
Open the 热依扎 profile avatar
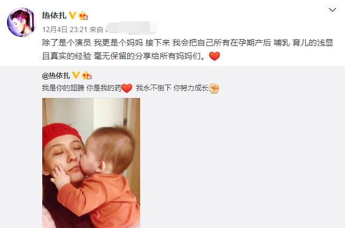21,22
